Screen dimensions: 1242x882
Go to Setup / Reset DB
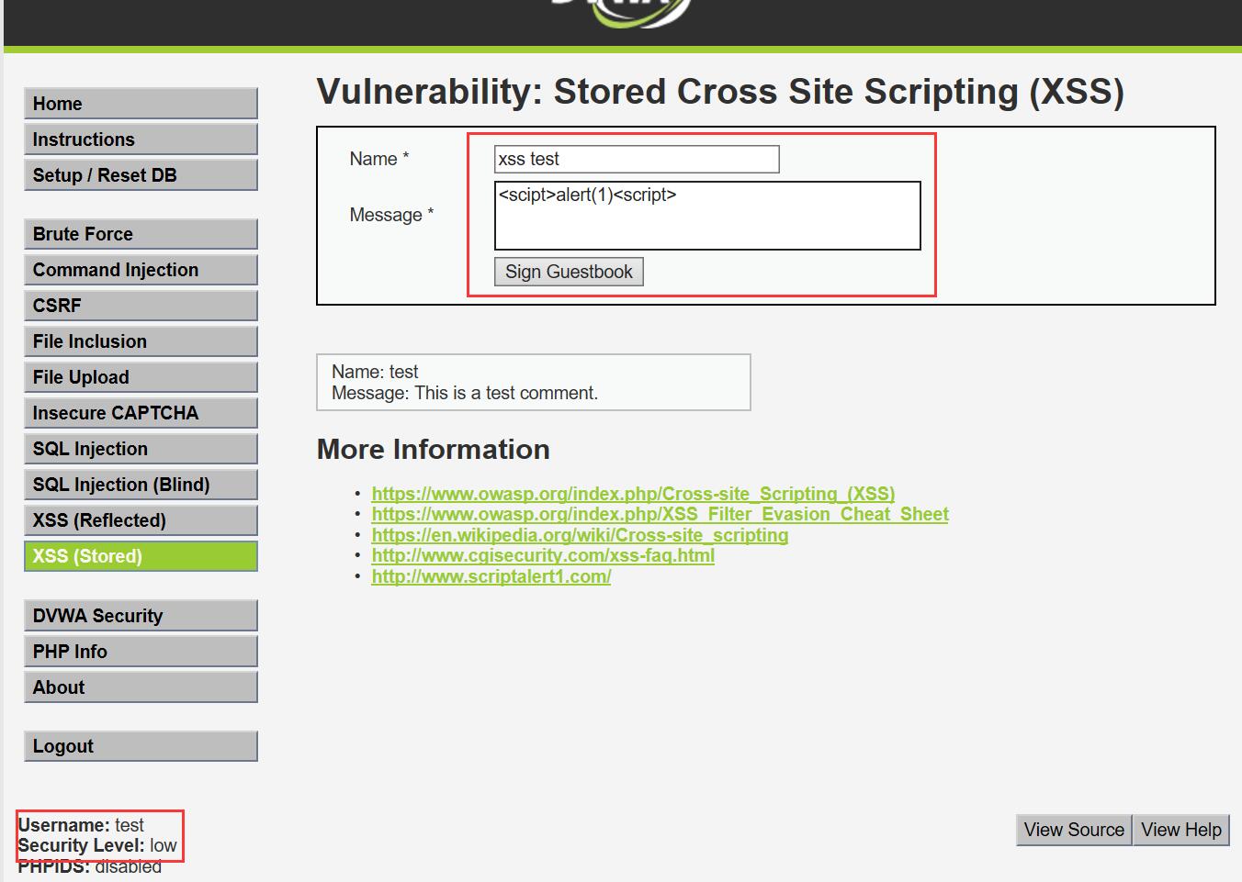pos(141,175)
